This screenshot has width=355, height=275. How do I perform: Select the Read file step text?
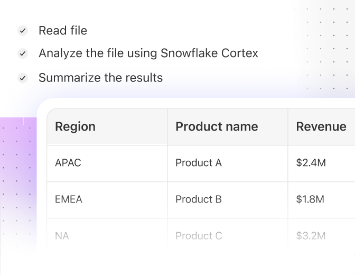tap(63, 31)
